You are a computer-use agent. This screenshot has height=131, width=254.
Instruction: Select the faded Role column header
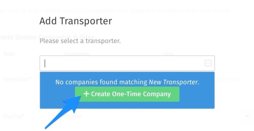9,54
